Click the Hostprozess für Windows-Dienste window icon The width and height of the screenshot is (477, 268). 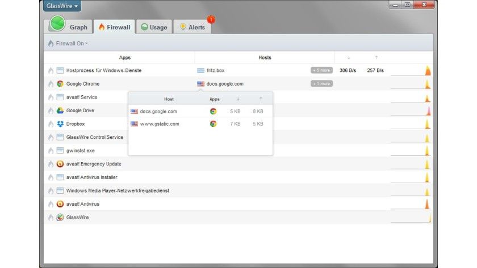click(x=60, y=70)
